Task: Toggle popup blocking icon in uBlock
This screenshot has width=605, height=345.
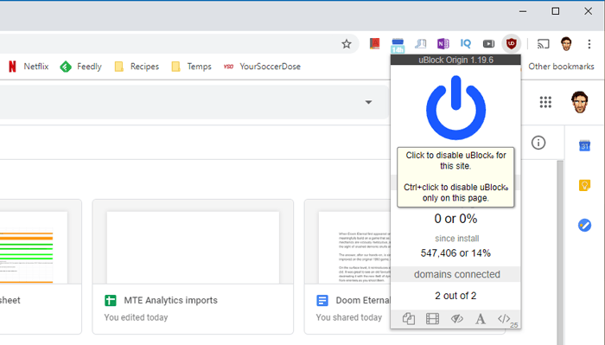Action: 409,319
